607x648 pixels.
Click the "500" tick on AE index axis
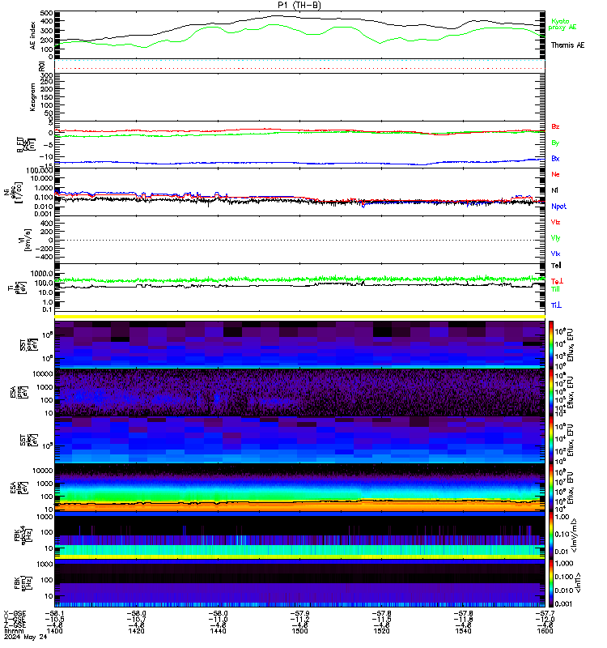click(x=47, y=13)
